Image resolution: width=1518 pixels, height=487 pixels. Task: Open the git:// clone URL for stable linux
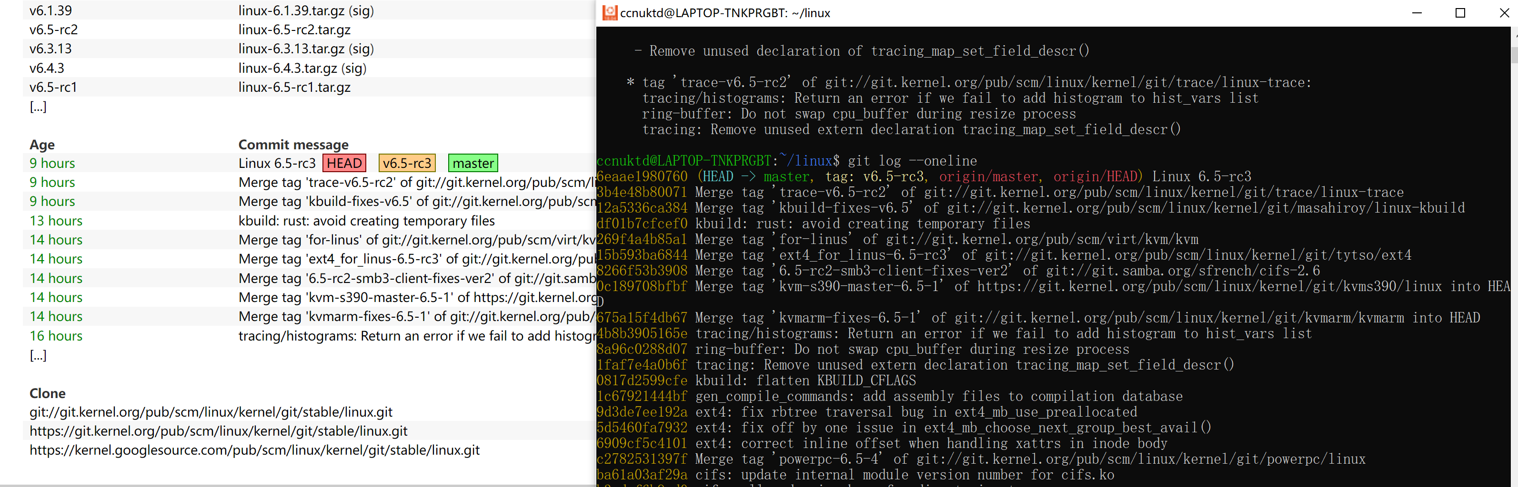[x=211, y=412]
